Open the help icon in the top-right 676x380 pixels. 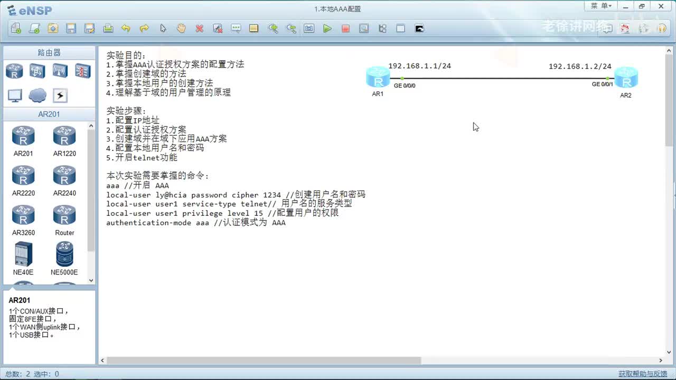coord(661,28)
